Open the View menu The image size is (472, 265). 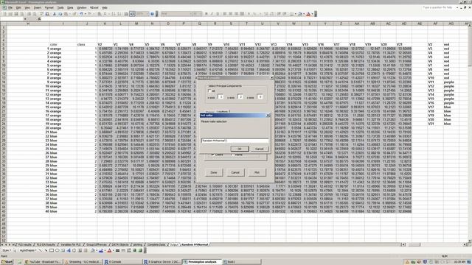point(27,7)
